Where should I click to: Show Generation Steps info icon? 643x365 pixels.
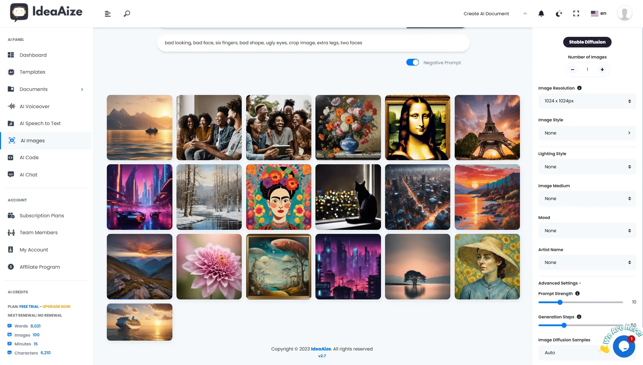(x=579, y=317)
